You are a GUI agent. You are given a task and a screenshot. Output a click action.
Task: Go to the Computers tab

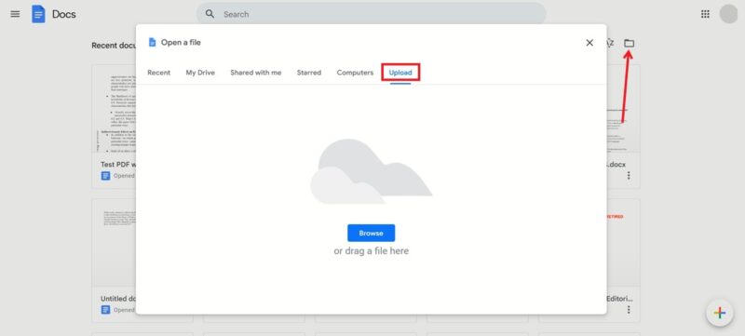click(355, 73)
